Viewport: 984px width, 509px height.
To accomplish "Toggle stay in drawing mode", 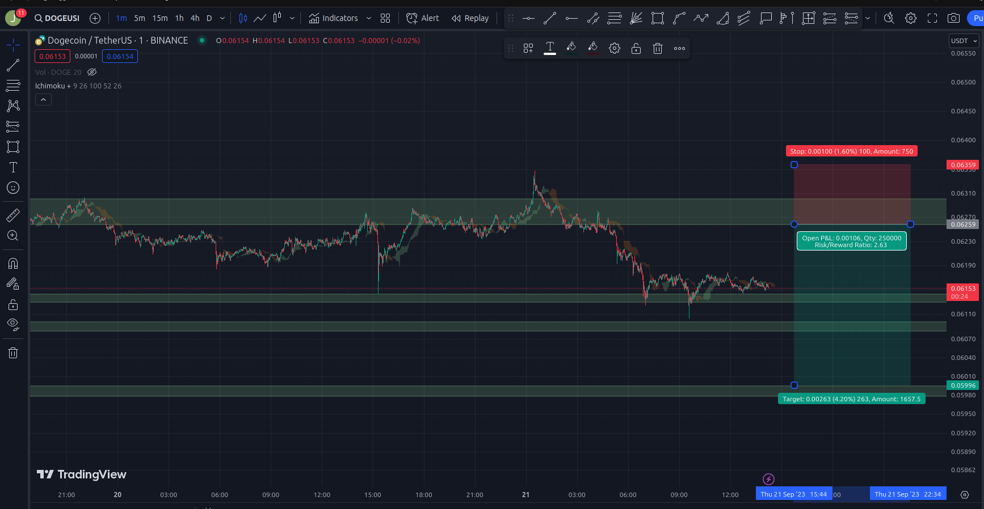I will click(x=13, y=284).
